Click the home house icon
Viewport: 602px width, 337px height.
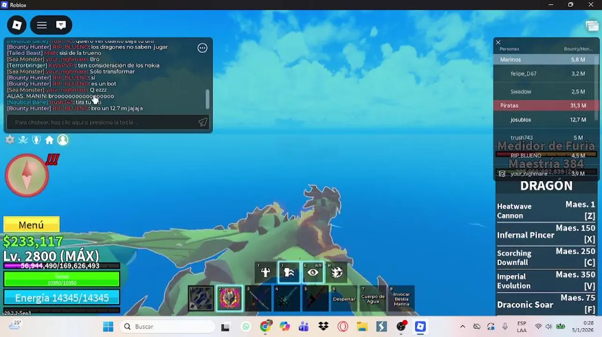coord(49,139)
